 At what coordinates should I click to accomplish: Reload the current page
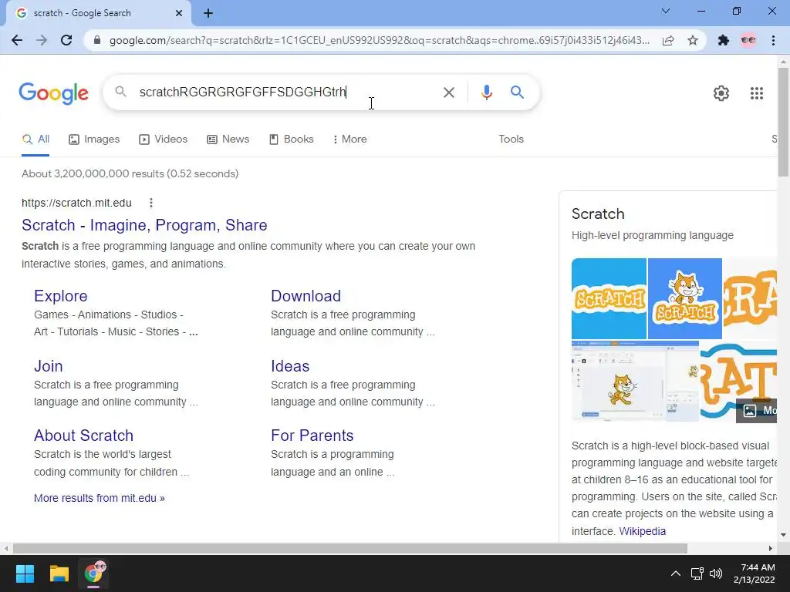66,40
